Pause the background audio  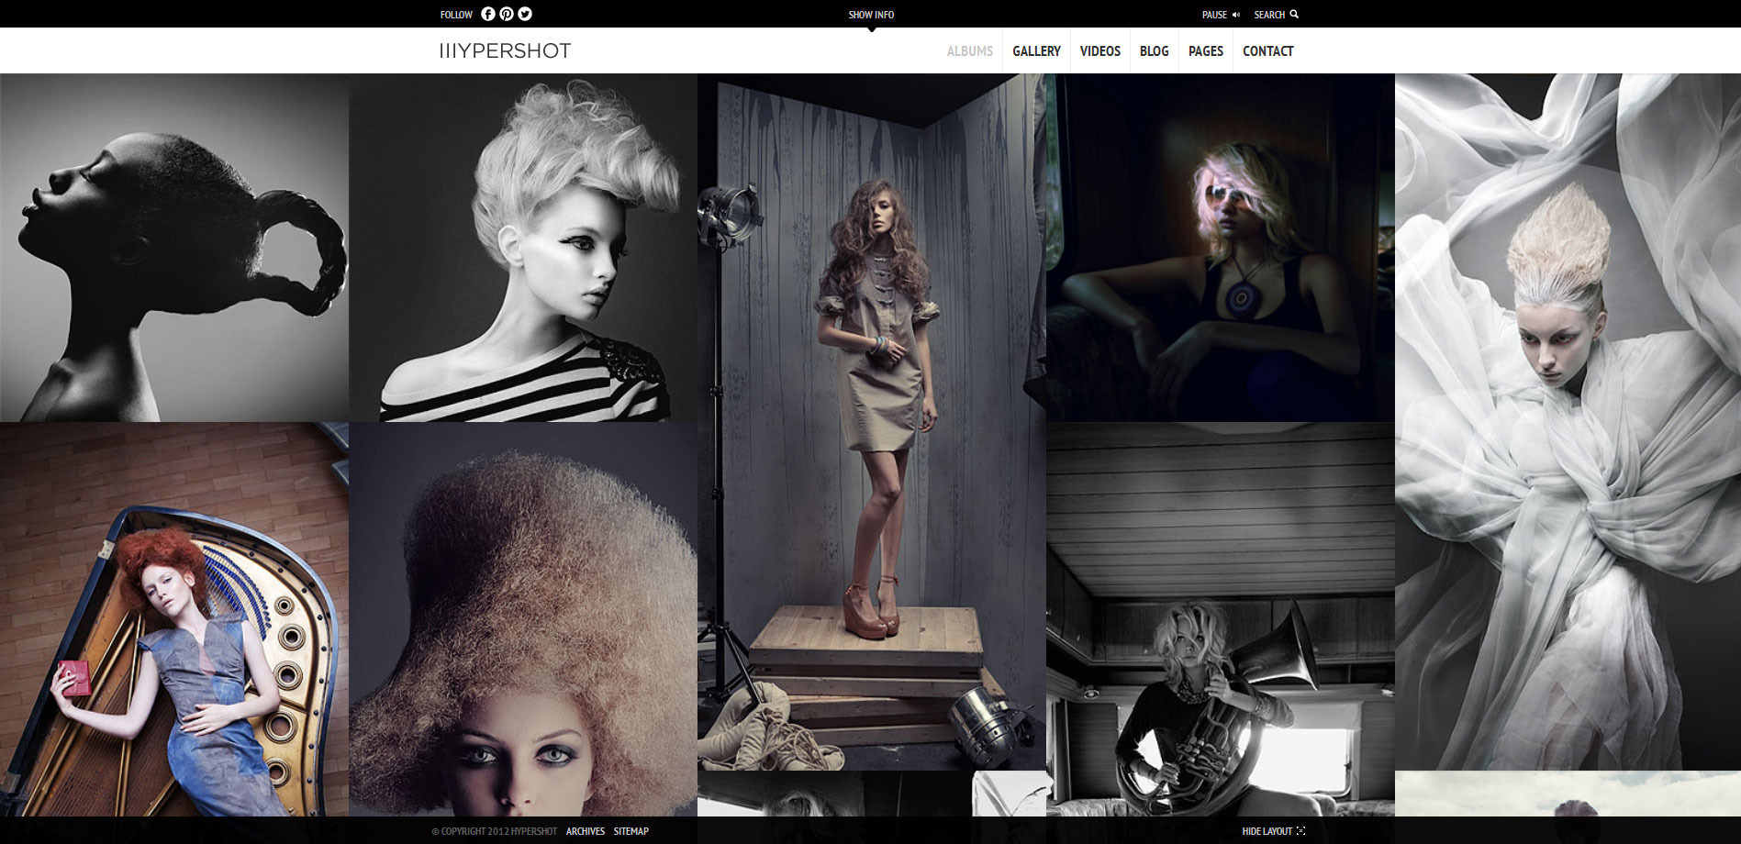point(1214,15)
